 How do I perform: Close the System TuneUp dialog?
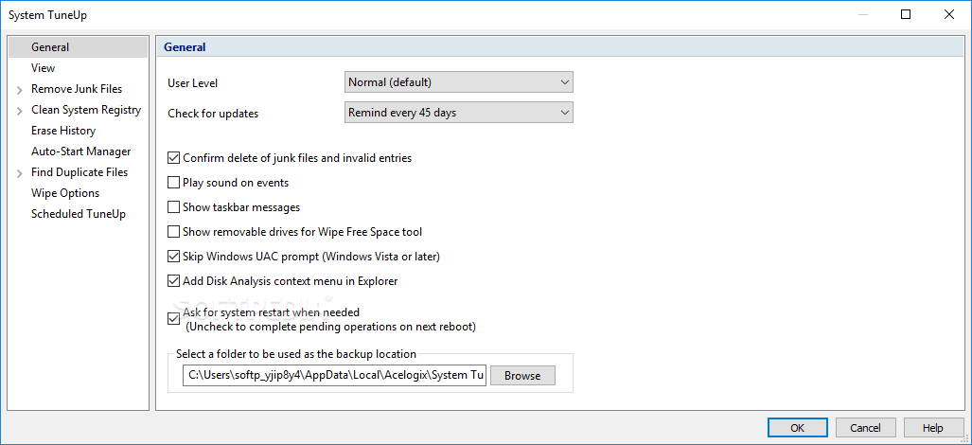pyautogui.click(x=949, y=15)
